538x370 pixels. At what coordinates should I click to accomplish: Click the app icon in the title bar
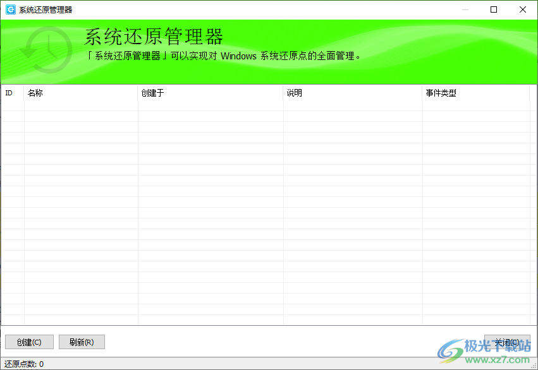pos(11,9)
